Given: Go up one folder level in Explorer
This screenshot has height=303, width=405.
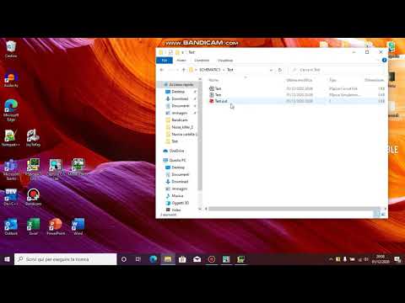Looking at the screenshot, I should pos(184,70).
